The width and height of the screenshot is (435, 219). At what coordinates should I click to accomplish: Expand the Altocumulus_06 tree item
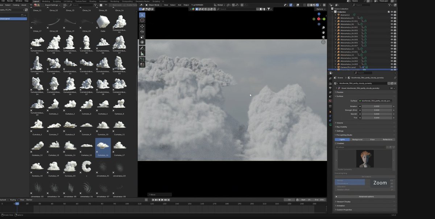coord(335,25)
